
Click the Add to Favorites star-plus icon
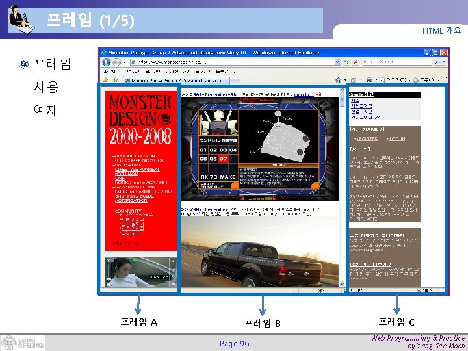(115, 80)
